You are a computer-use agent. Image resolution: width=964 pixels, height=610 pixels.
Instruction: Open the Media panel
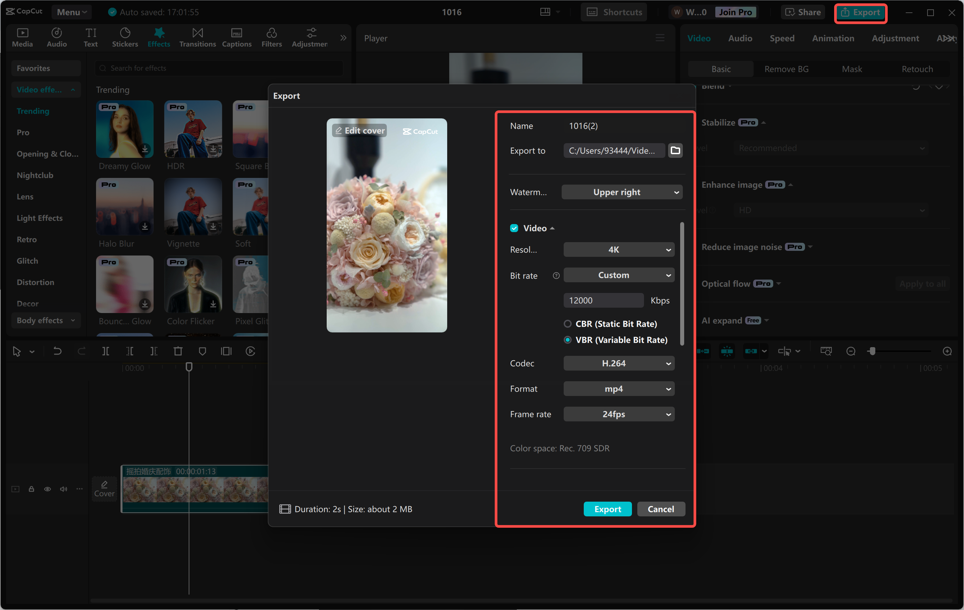coord(22,37)
